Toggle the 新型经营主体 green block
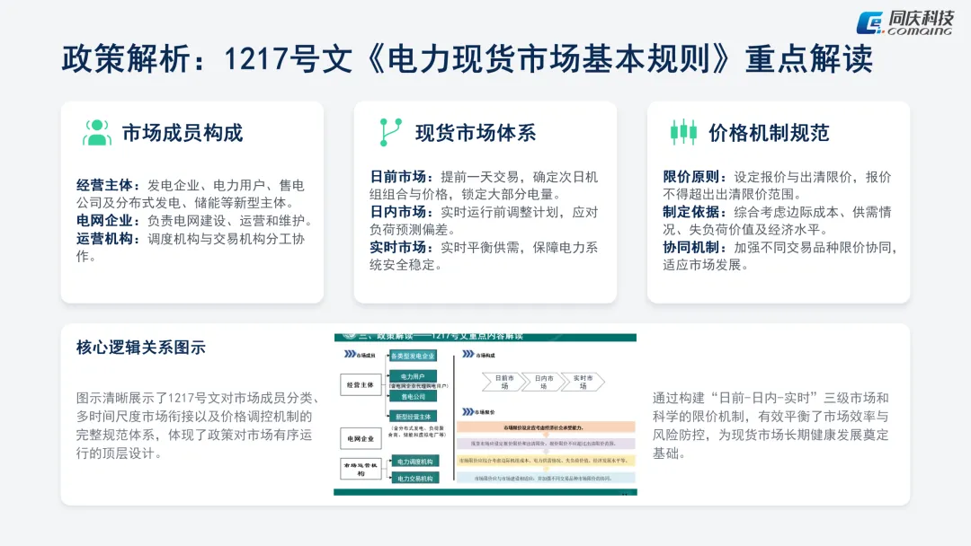The width and height of the screenshot is (971, 546). 414,416
